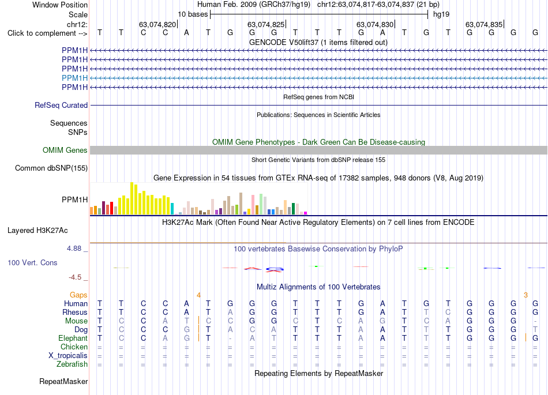
Task: Open the RefSeq Curated track label
Action: 61,105
